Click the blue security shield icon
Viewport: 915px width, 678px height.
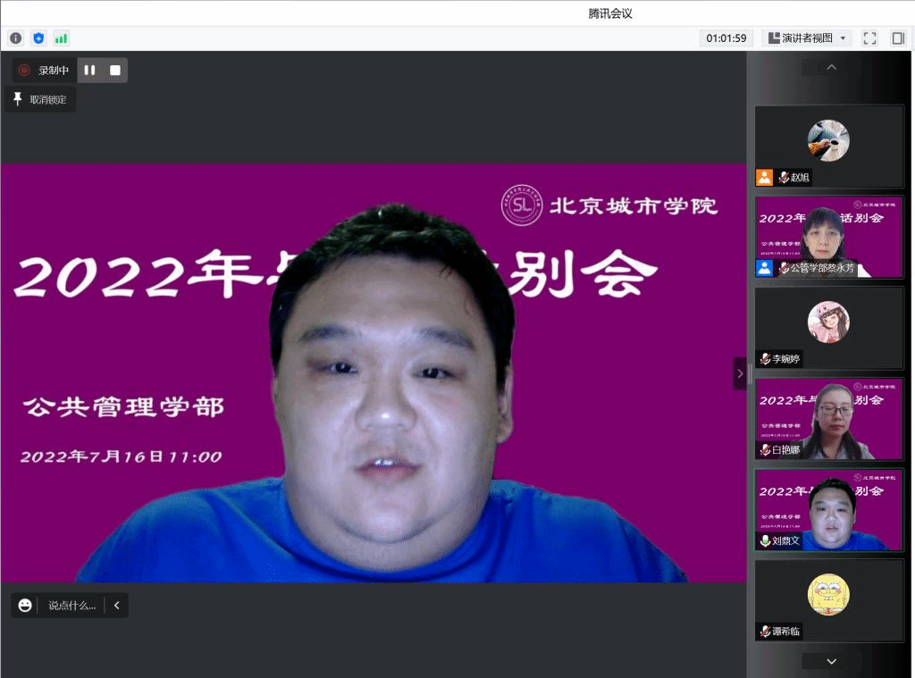tap(38, 38)
